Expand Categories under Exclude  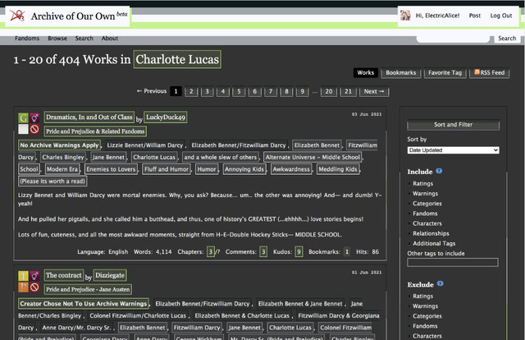coord(427,316)
